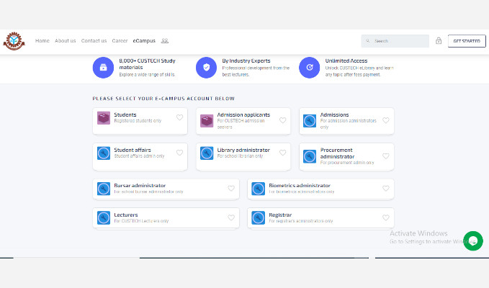
Task: Click the Students account icon
Action: (x=104, y=118)
